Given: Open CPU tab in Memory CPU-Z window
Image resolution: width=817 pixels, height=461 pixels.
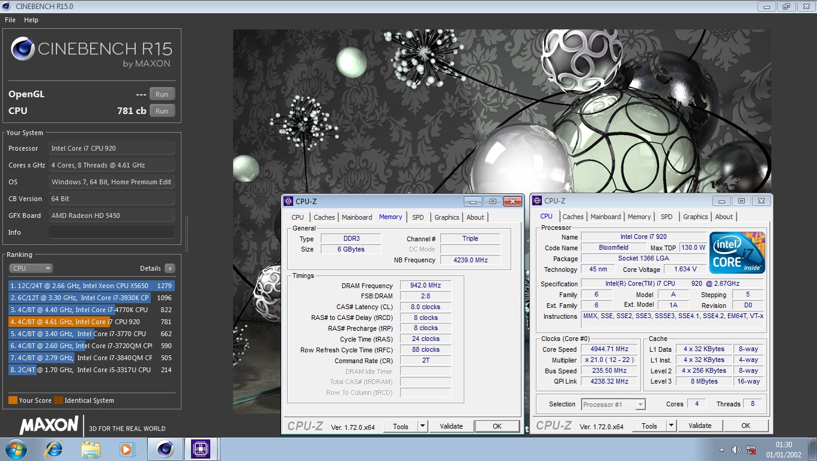Looking at the screenshot, I should tap(298, 217).
